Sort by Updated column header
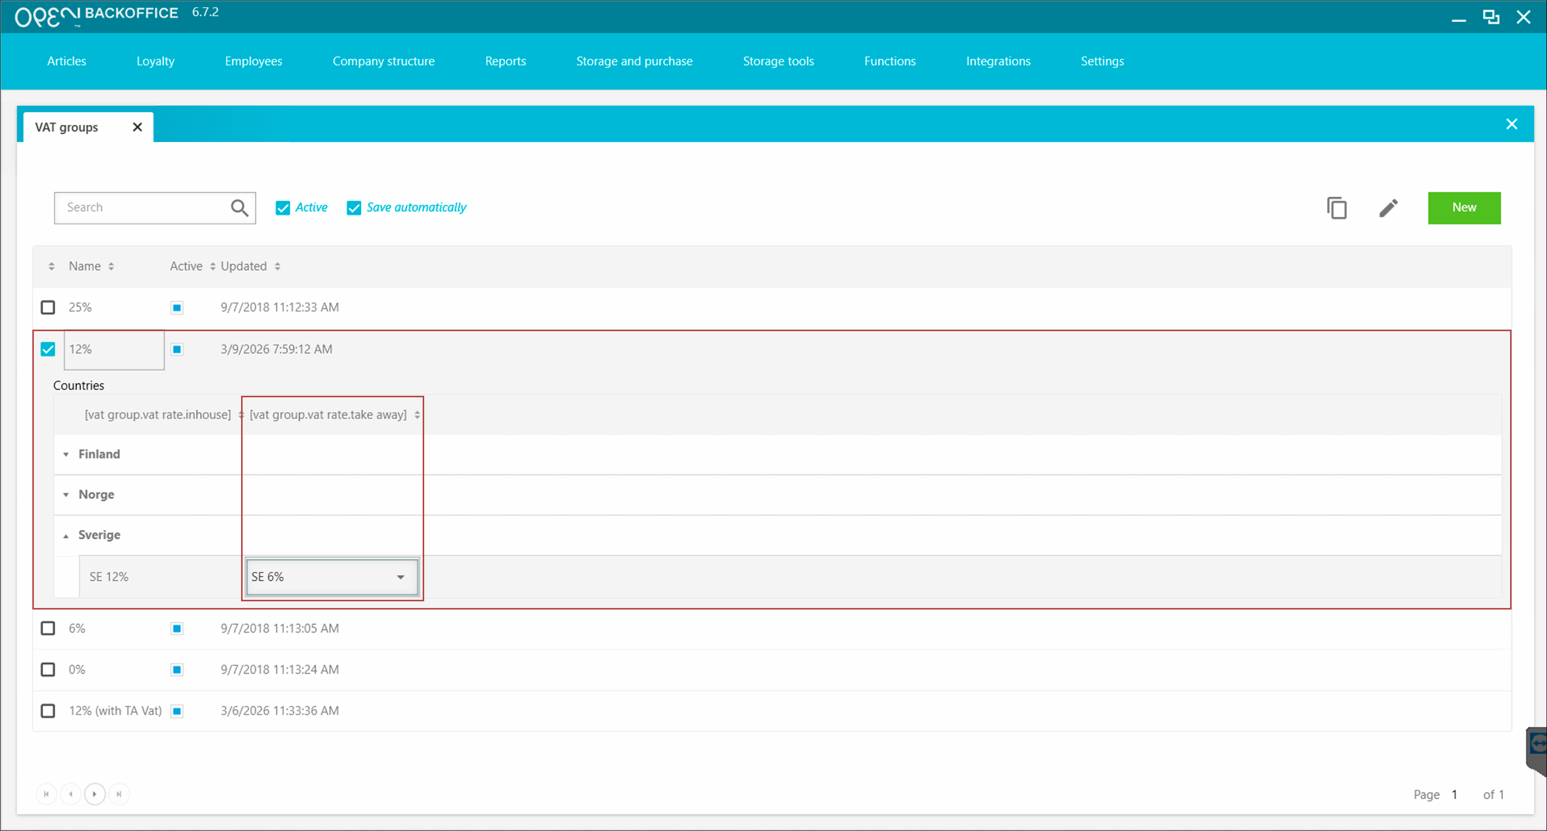Screen dimensions: 1547x831 click(244, 267)
